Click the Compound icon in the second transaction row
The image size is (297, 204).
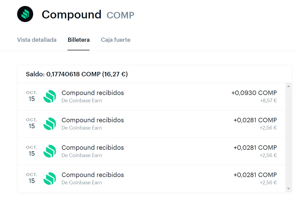pyautogui.click(x=50, y=124)
